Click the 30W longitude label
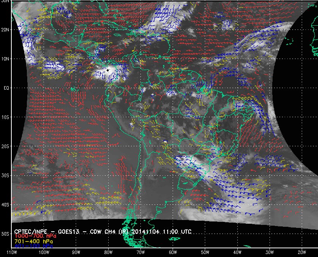The height and width of the screenshot is (257, 318). [270, 252]
